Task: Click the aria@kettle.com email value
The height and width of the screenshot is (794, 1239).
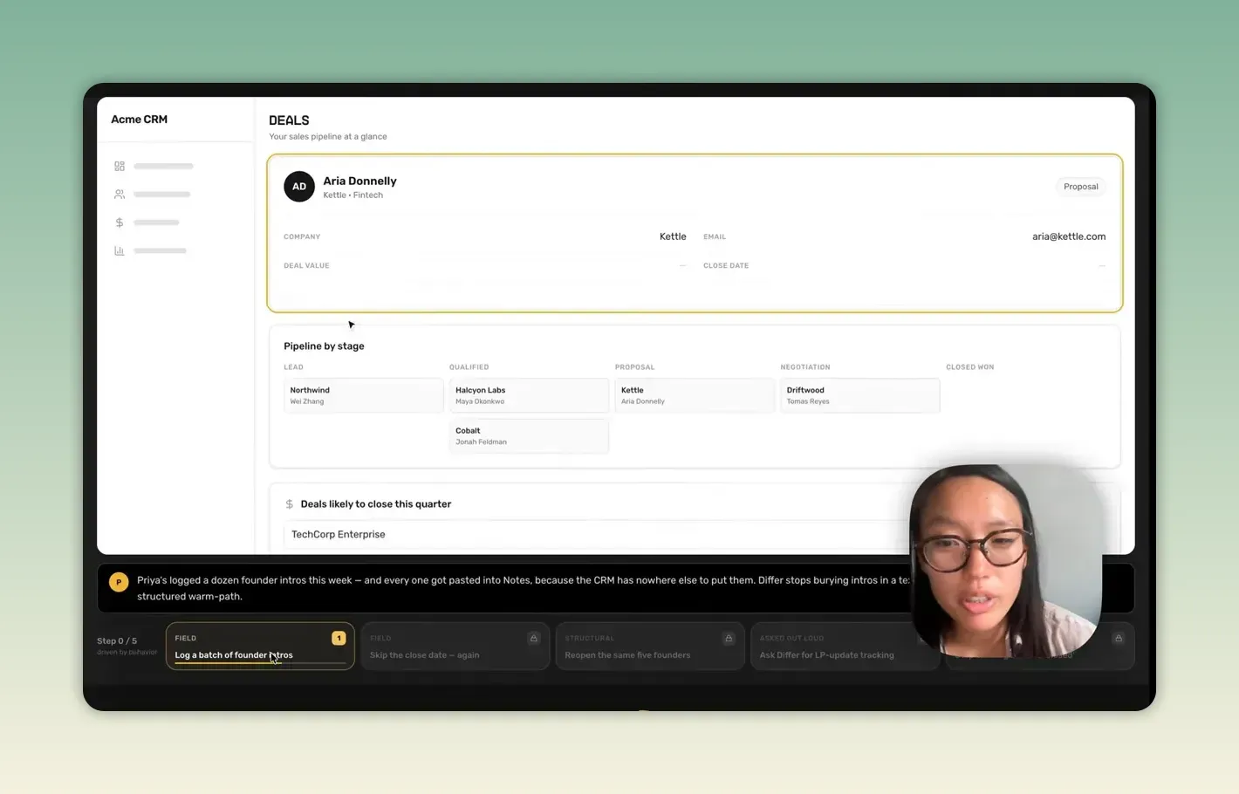Action: (x=1069, y=236)
